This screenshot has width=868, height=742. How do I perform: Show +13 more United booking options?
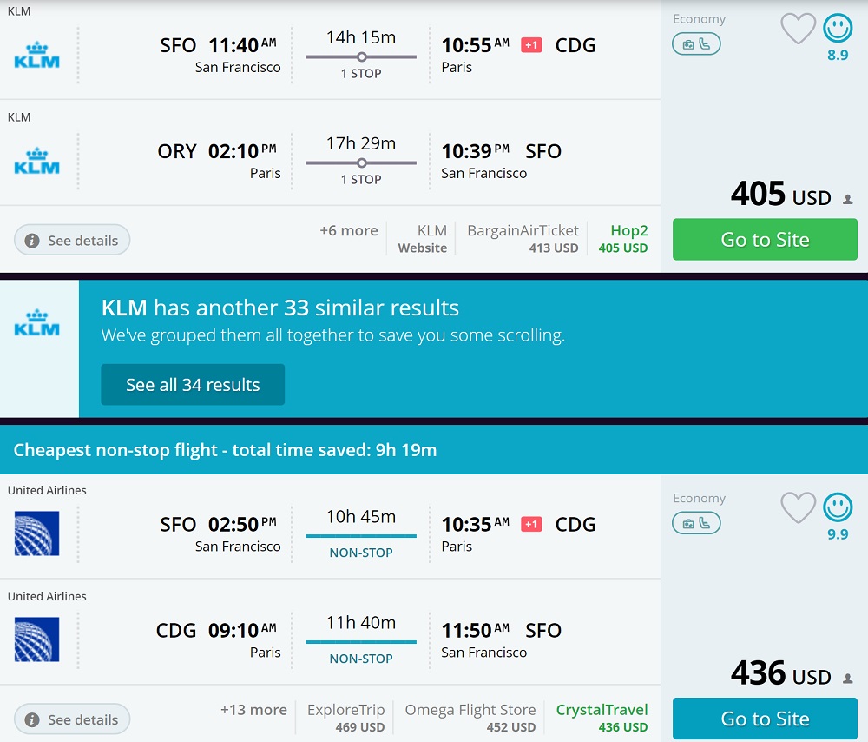(253, 710)
